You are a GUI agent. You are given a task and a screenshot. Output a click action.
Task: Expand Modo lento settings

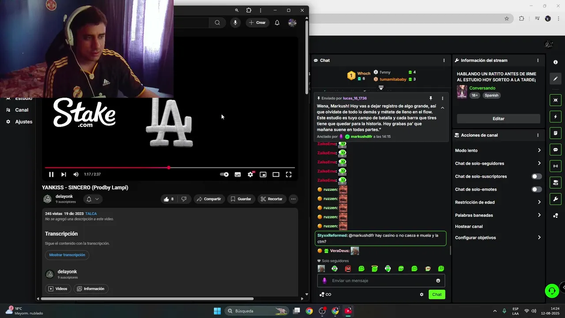coord(498,151)
